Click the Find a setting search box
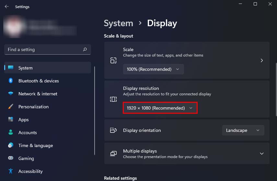Screen dimensions: 277x181 click(44, 49)
